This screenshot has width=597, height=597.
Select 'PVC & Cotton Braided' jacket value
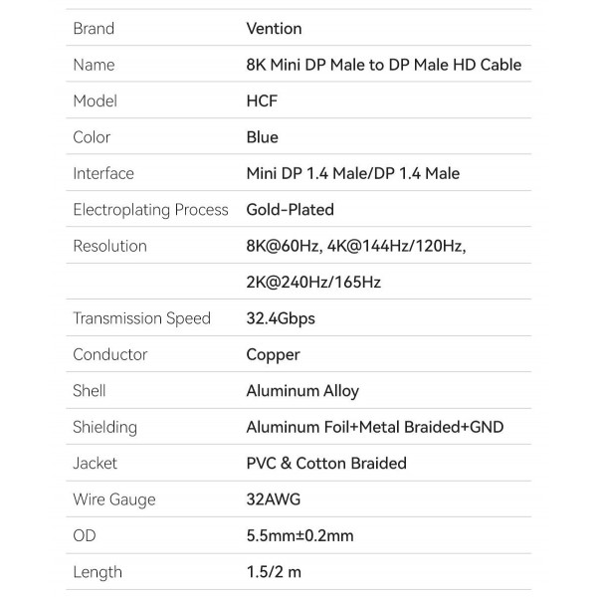[x=326, y=464]
